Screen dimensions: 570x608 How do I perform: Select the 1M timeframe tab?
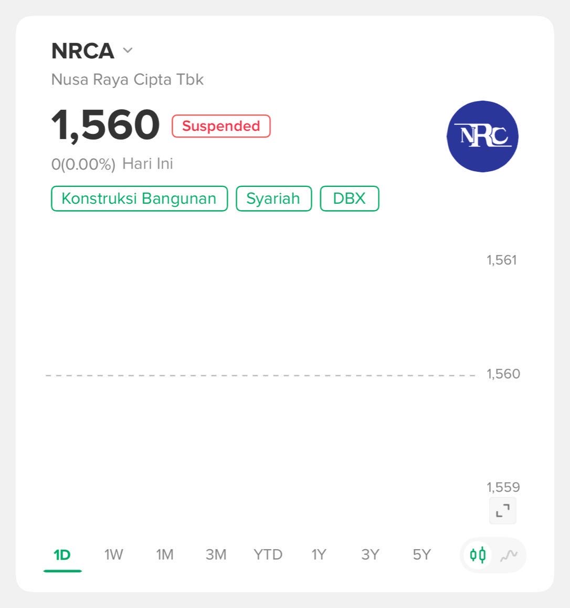(x=165, y=555)
